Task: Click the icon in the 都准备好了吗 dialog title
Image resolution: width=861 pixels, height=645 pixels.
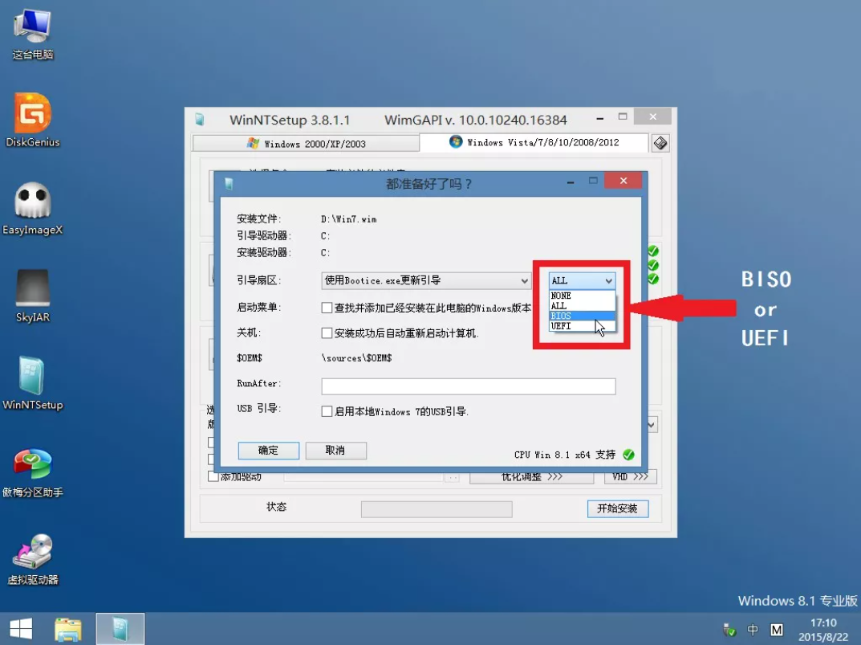Action: 229,184
